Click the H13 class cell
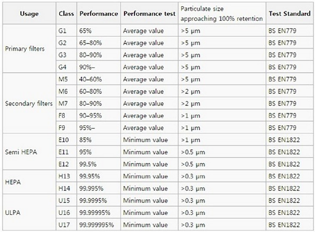The height and width of the screenshot is (232, 315). tap(66, 176)
